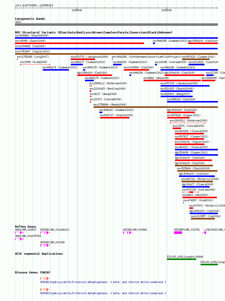Click the HAO2 NM_001005783 gene glyph
Image resolution: width=225 pixels, height=301 pixels.
pyautogui.click(x=19, y=239)
